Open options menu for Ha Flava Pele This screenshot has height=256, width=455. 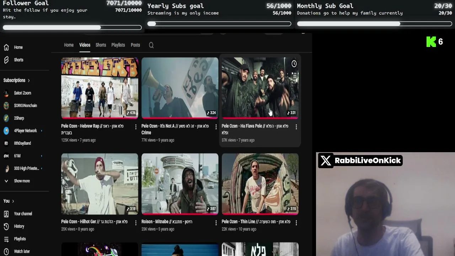click(x=296, y=127)
